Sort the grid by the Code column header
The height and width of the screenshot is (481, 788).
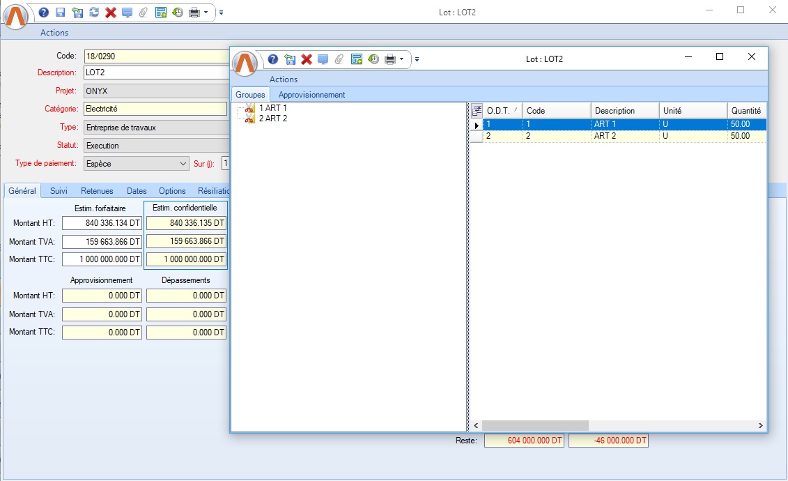[556, 111]
